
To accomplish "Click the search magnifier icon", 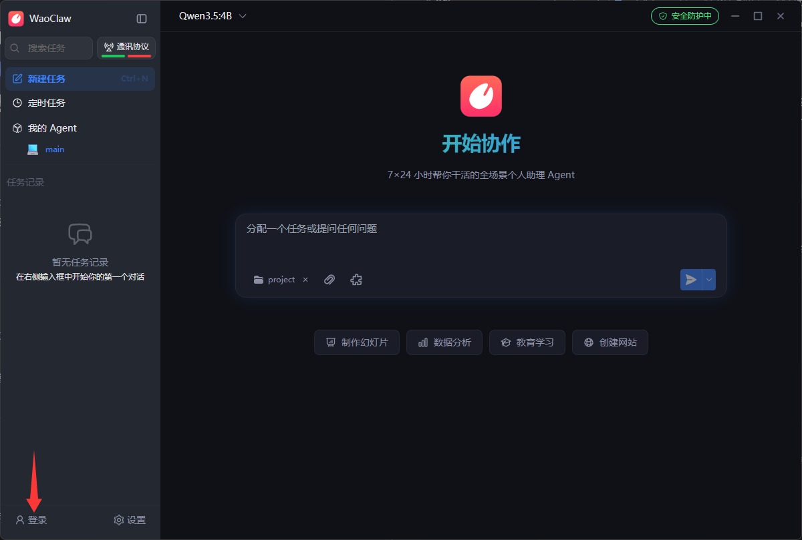I will point(15,48).
